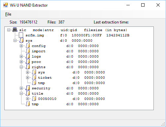Expand the proc folder node
The height and width of the screenshot is (127, 166).
[21, 62]
